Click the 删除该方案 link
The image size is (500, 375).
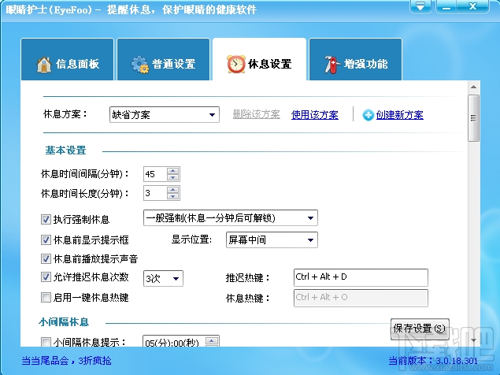click(257, 114)
